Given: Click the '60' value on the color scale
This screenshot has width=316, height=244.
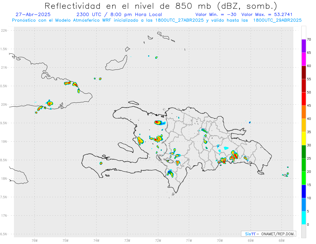Looking at the screenshot, I should [309, 66].
